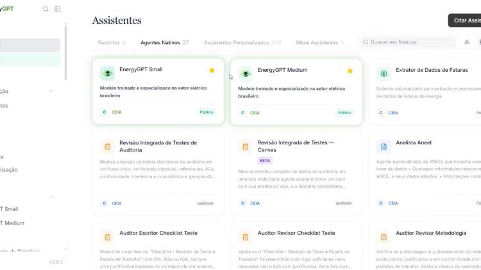Click the Criar Assistente button

464,21
